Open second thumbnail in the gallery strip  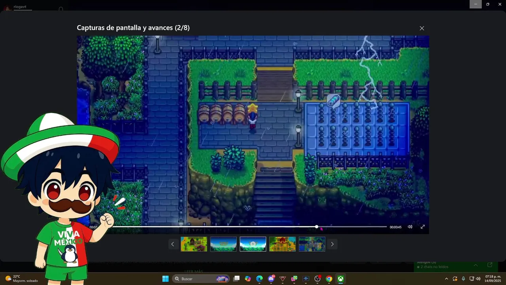223,244
